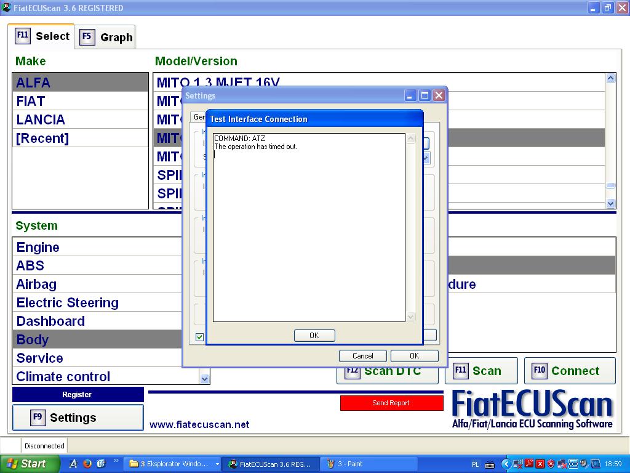Select Airbag in the System list
Viewport: 630px width, 473px height.
[97, 284]
